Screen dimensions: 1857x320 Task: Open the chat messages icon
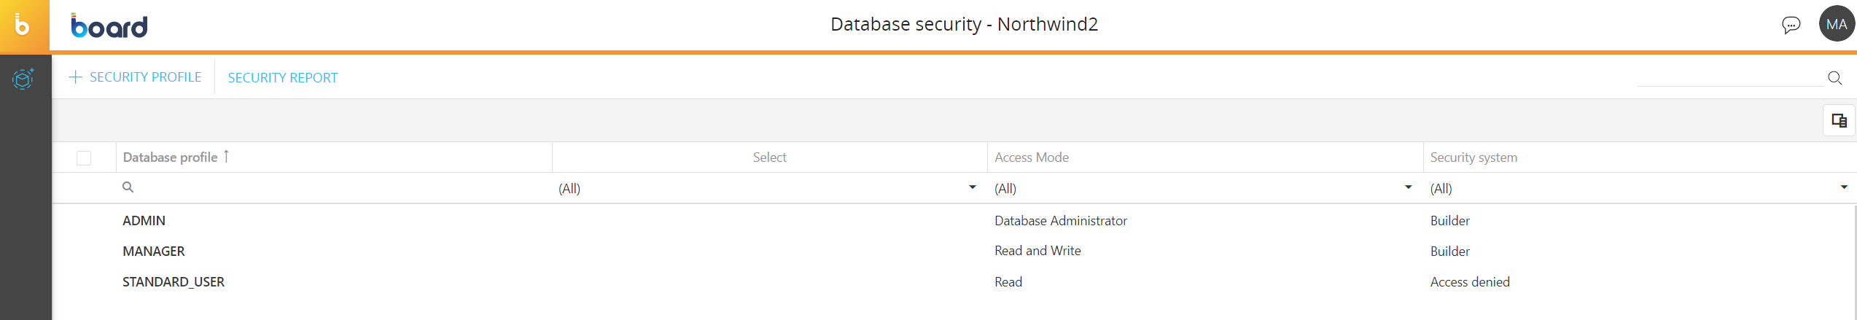tap(1790, 26)
